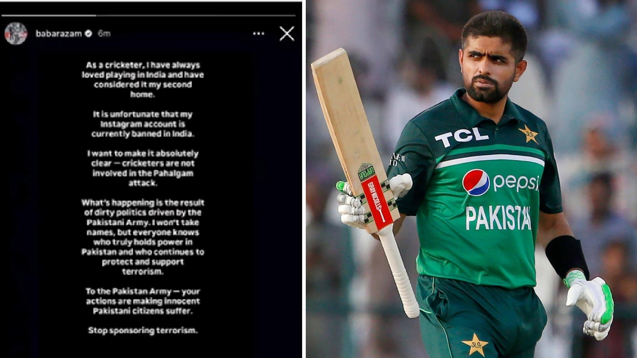Click the paragraph beginning "What's happening is the result"
Screen dimensions: 637x358
tap(143, 237)
